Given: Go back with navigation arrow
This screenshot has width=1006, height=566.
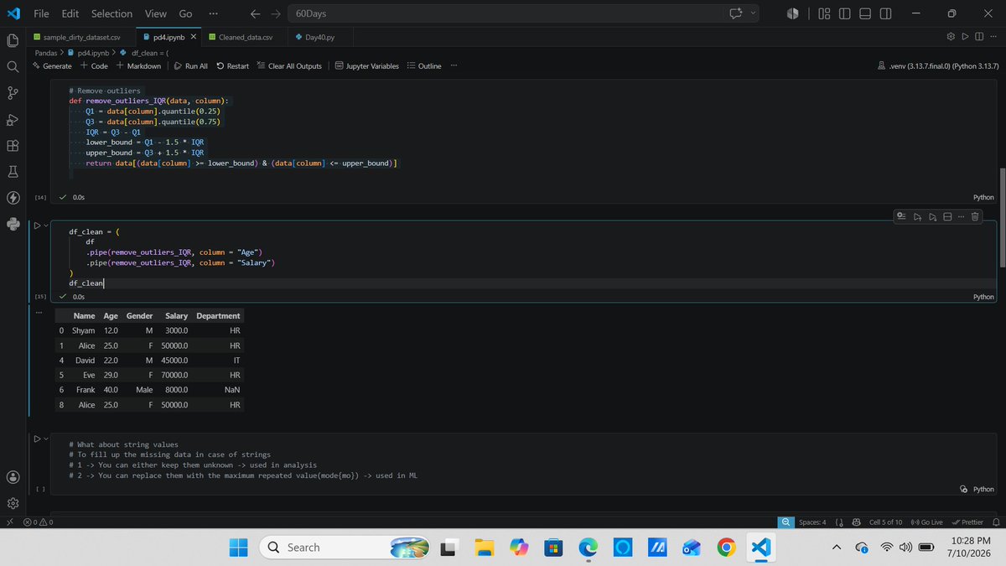Looking at the screenshot, I should (256, 13).
